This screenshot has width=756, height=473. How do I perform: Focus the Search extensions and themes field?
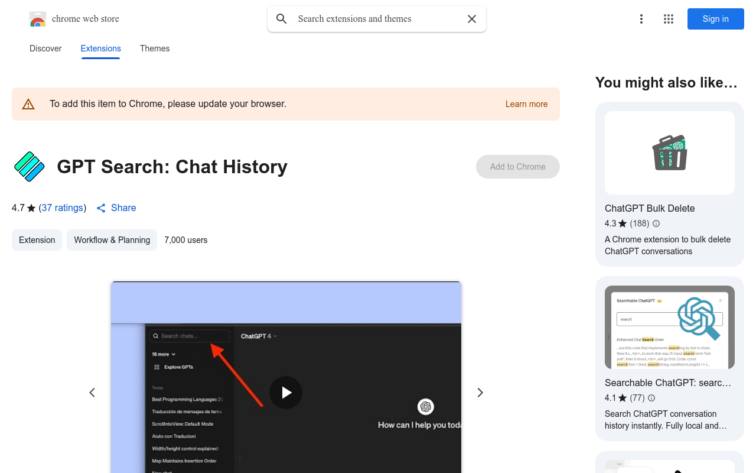tap(377, 19)
